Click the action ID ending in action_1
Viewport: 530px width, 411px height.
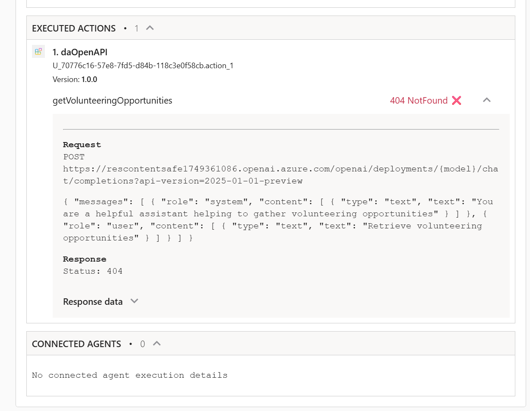tap(143, 66)
